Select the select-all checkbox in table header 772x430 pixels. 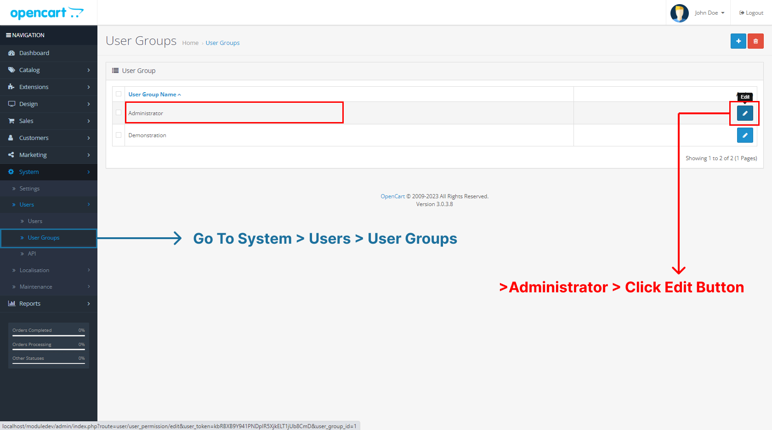pos(119,94)
